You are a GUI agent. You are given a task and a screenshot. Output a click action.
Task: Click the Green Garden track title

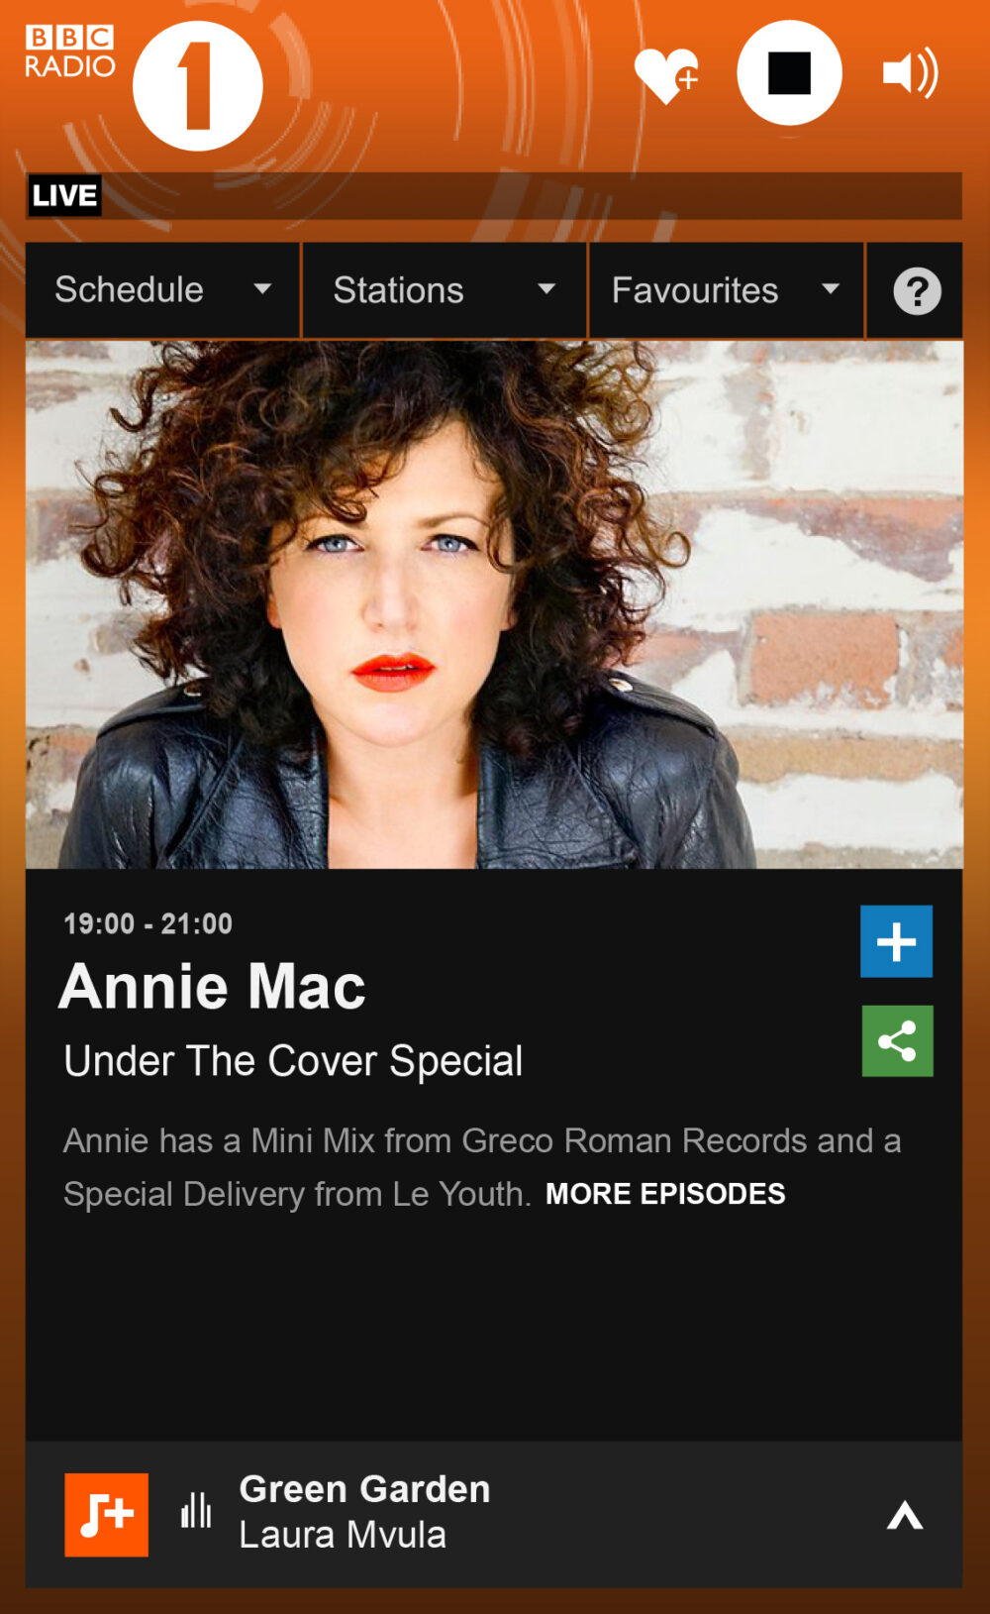(364, 1489)
